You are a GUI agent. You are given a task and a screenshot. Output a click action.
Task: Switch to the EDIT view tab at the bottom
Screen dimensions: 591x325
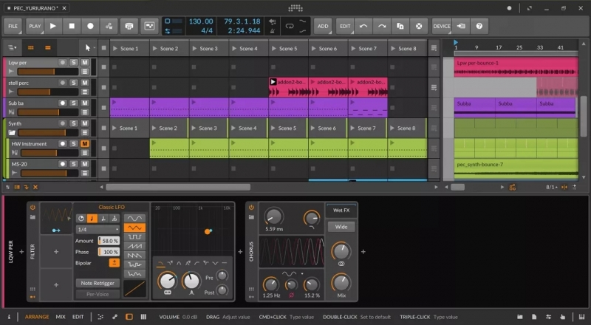tap(78, 317)
